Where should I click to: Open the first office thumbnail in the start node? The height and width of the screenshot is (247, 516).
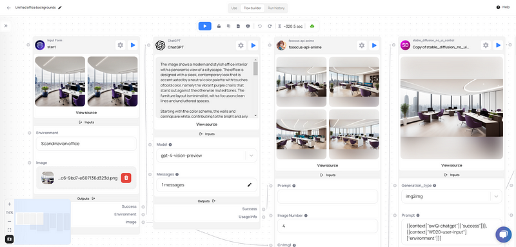pos(60,81)
